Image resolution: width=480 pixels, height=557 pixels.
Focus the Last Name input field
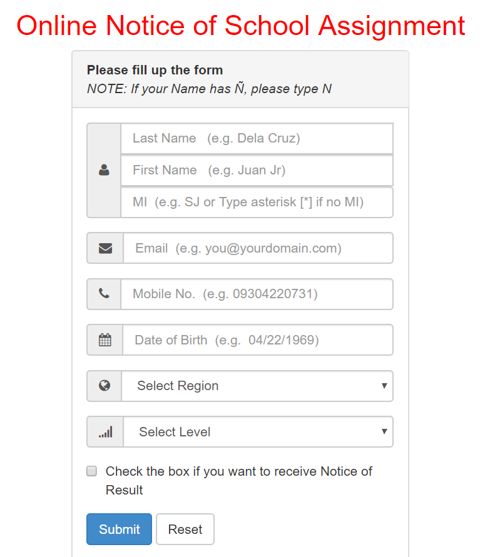[257, 139]
